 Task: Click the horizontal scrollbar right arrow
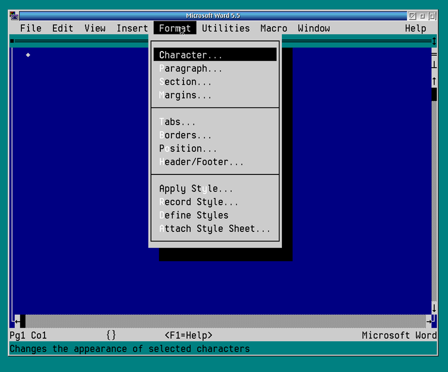[x=428, y=322]
